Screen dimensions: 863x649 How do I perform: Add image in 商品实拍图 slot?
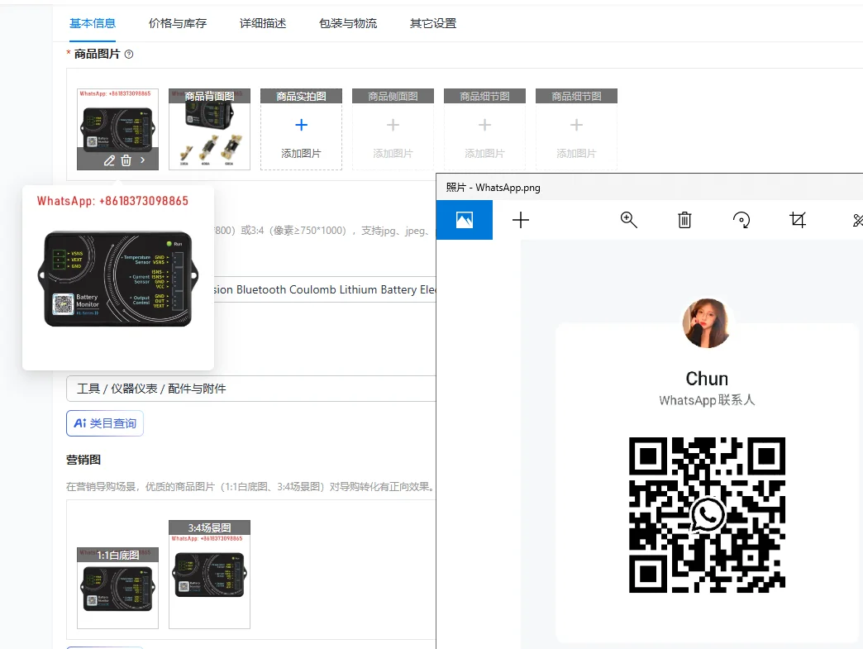click(x=301, y=131)
